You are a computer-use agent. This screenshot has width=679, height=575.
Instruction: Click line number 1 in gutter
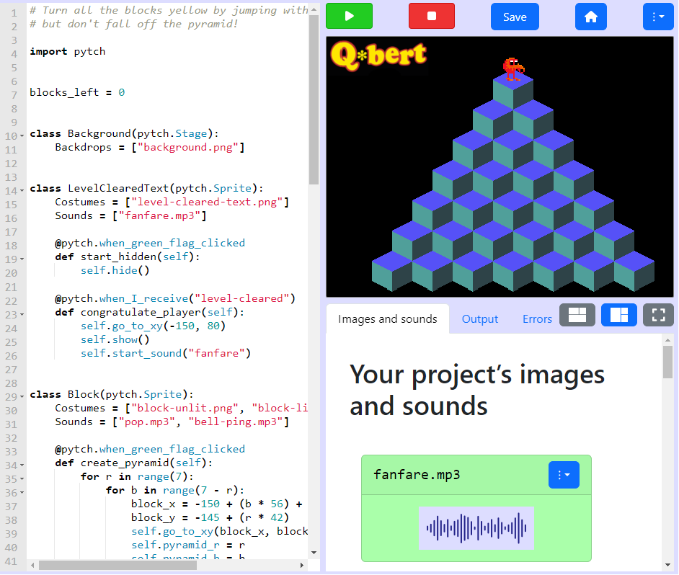coord(14,12)
